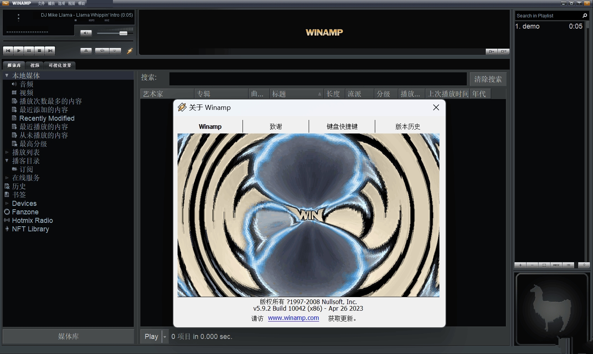Click the Previous track button

(8, 51)
